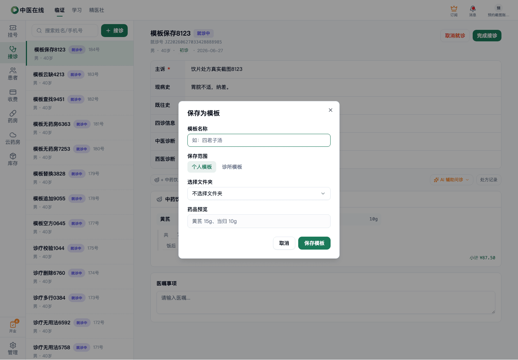Click the 就诊号 JZ2026062703342888985 text
Viewport: 518px width, 360px height.
(186, 42)
